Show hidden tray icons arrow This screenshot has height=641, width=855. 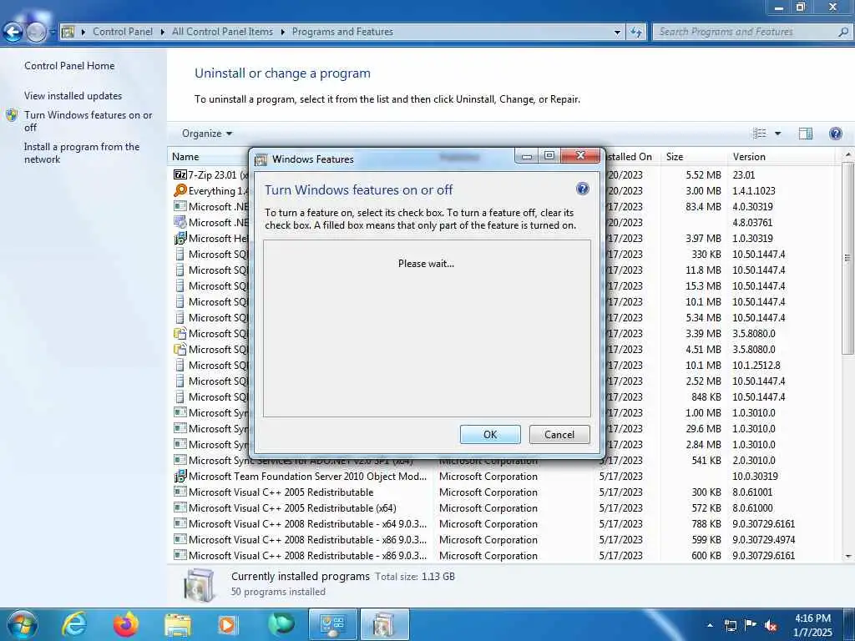tap(710, 625)
